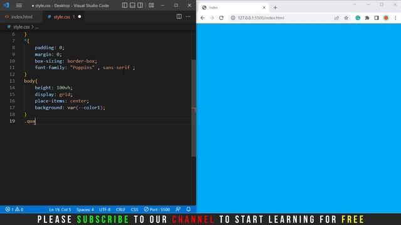Click style.css in the breadcrumb
The width and height of the screenshot is (401, 225).
pyautogui.click(x=21, y=27)
